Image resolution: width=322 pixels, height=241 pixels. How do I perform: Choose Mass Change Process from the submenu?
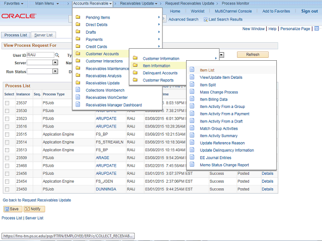coord(219,92)
